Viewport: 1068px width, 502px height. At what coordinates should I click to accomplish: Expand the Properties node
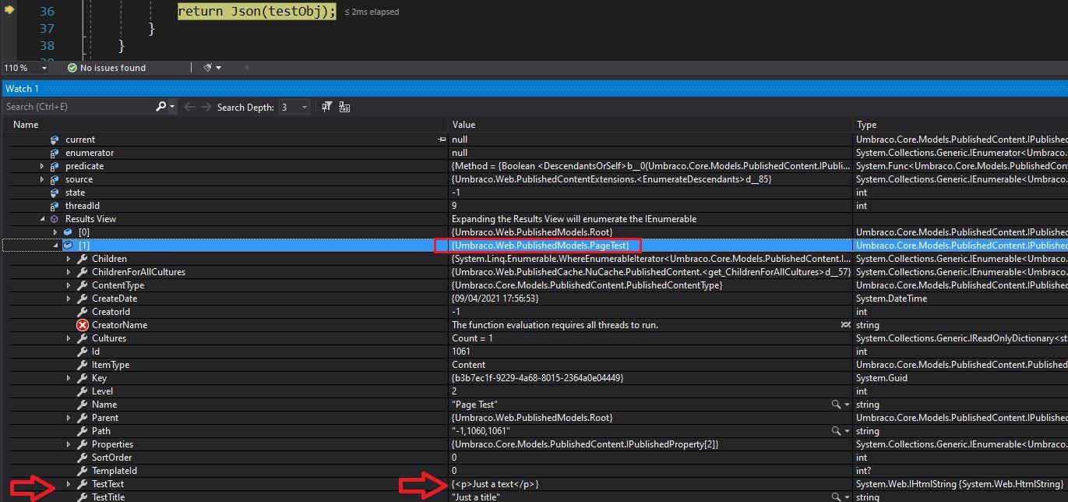69,444
